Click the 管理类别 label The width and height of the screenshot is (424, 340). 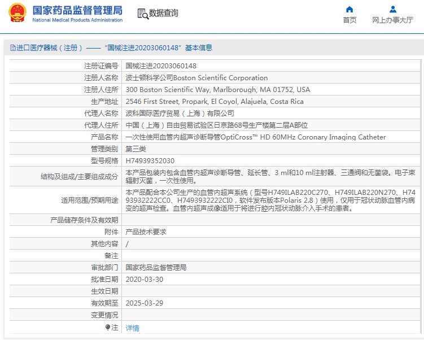point(104,149)
